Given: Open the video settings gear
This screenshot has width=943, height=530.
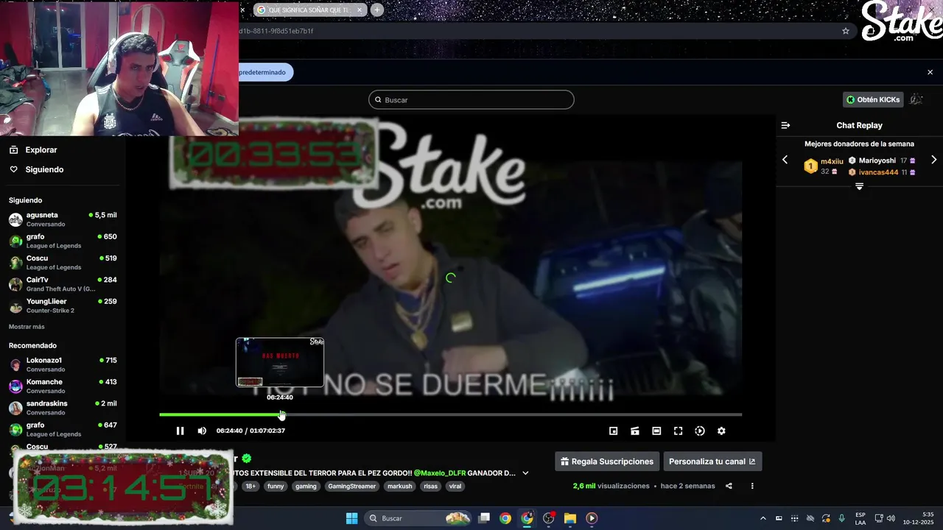Looking at the screenshot, I should [x=721, y=431].
